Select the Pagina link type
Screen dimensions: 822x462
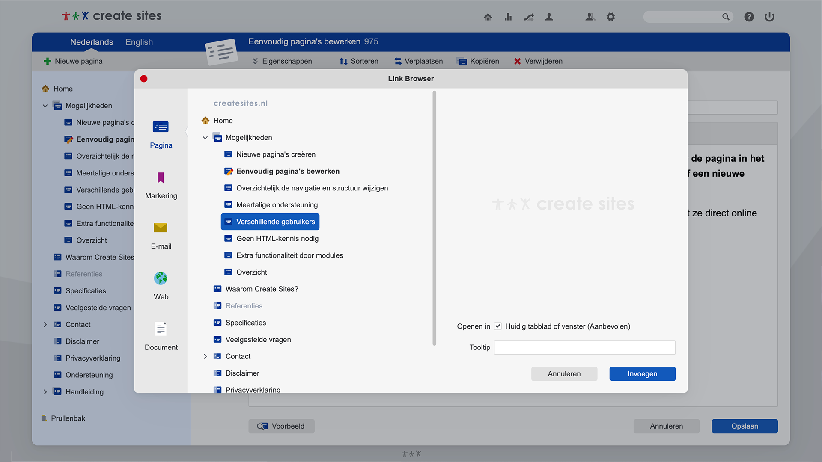pos(161,135)
